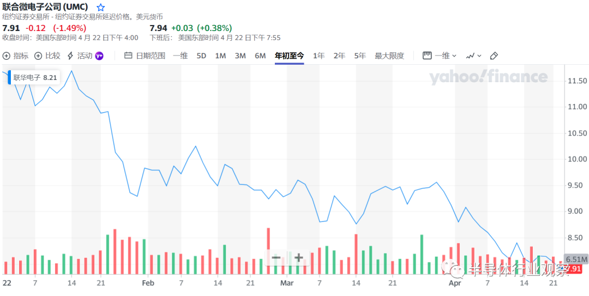Click the 6.51M volume label
589x296 pixels.
click(576, 260)
